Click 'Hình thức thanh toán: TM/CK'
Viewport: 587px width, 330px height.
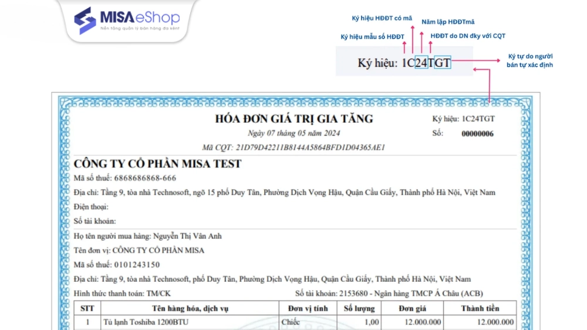tap(122, 293)
